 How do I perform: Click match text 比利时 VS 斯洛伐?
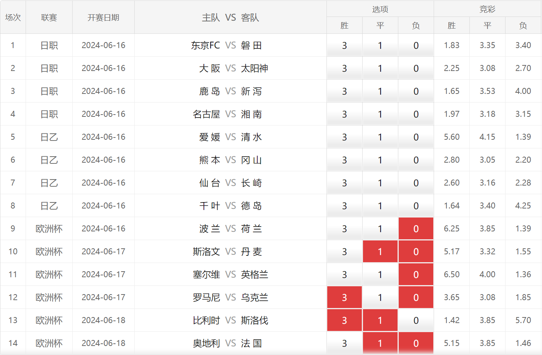point(231,320)
